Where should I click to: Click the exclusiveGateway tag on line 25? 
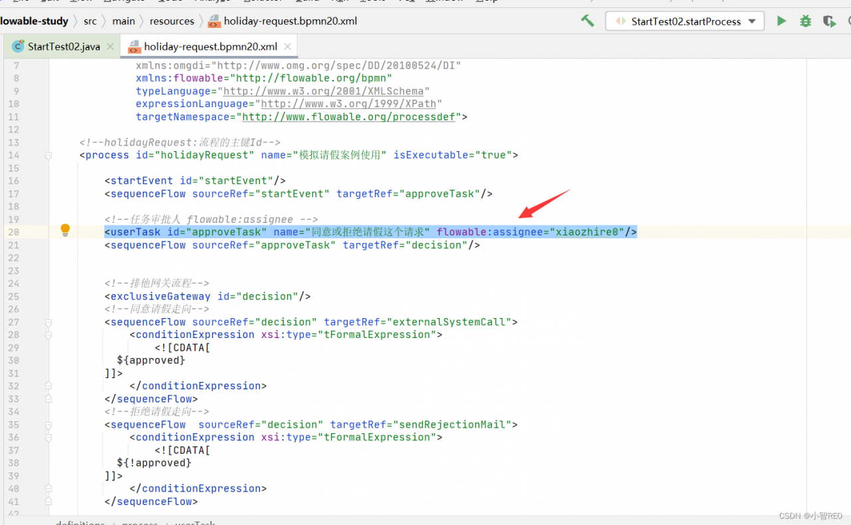[160, 296]
